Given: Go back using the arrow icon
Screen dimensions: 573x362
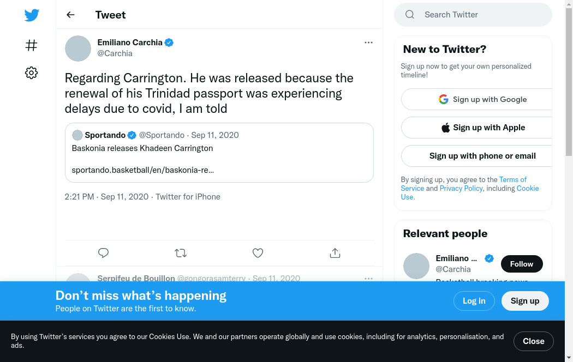Looking at the screenshot, I should [x=70, y=15].
